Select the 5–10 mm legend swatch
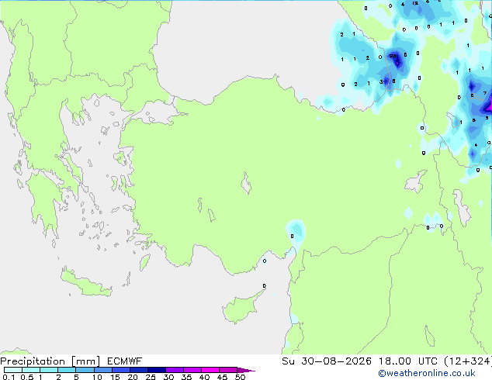 coord(85,370)
